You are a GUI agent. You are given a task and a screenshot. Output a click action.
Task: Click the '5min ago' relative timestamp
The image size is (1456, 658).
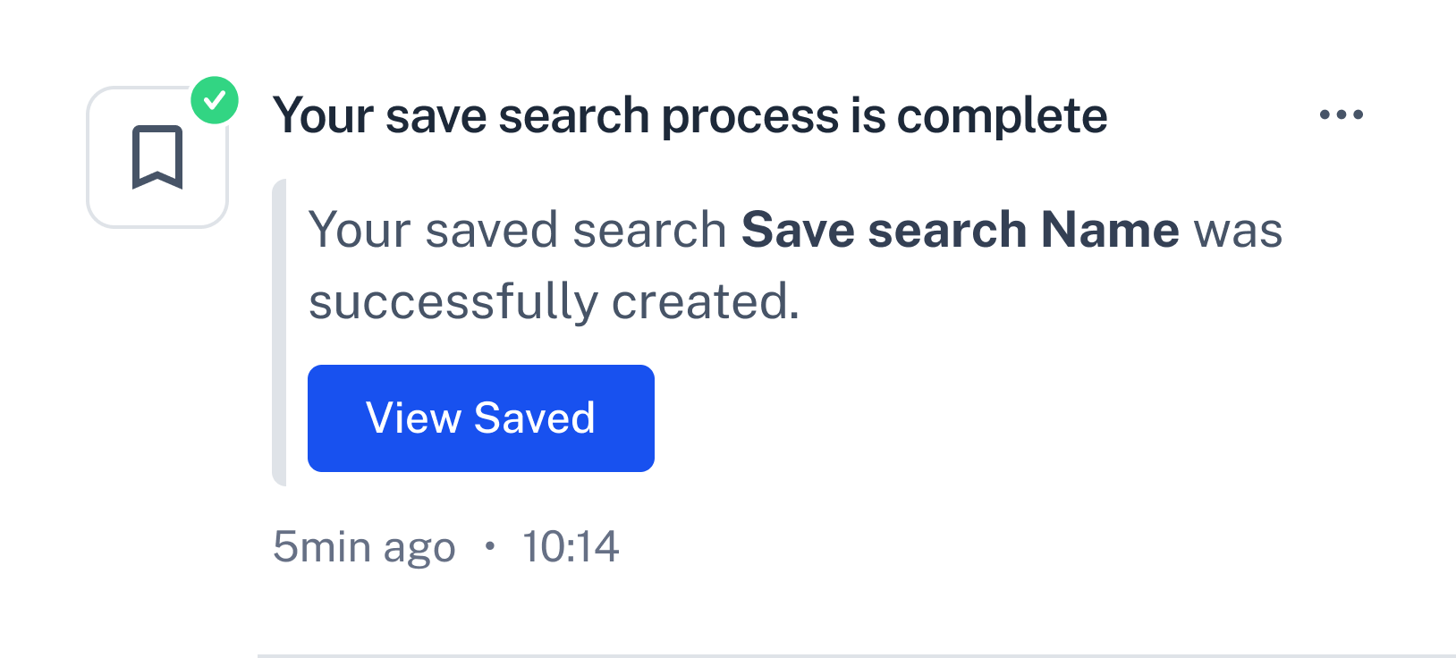364,546
